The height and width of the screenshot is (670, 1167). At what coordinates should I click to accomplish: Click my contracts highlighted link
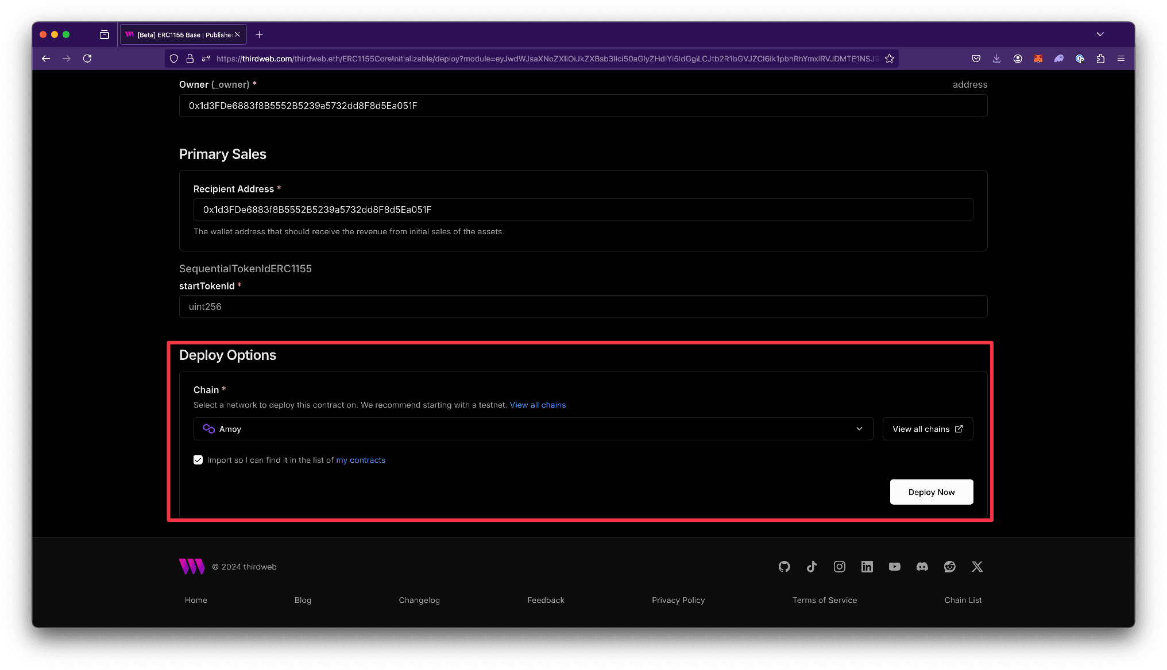(360, 460)
